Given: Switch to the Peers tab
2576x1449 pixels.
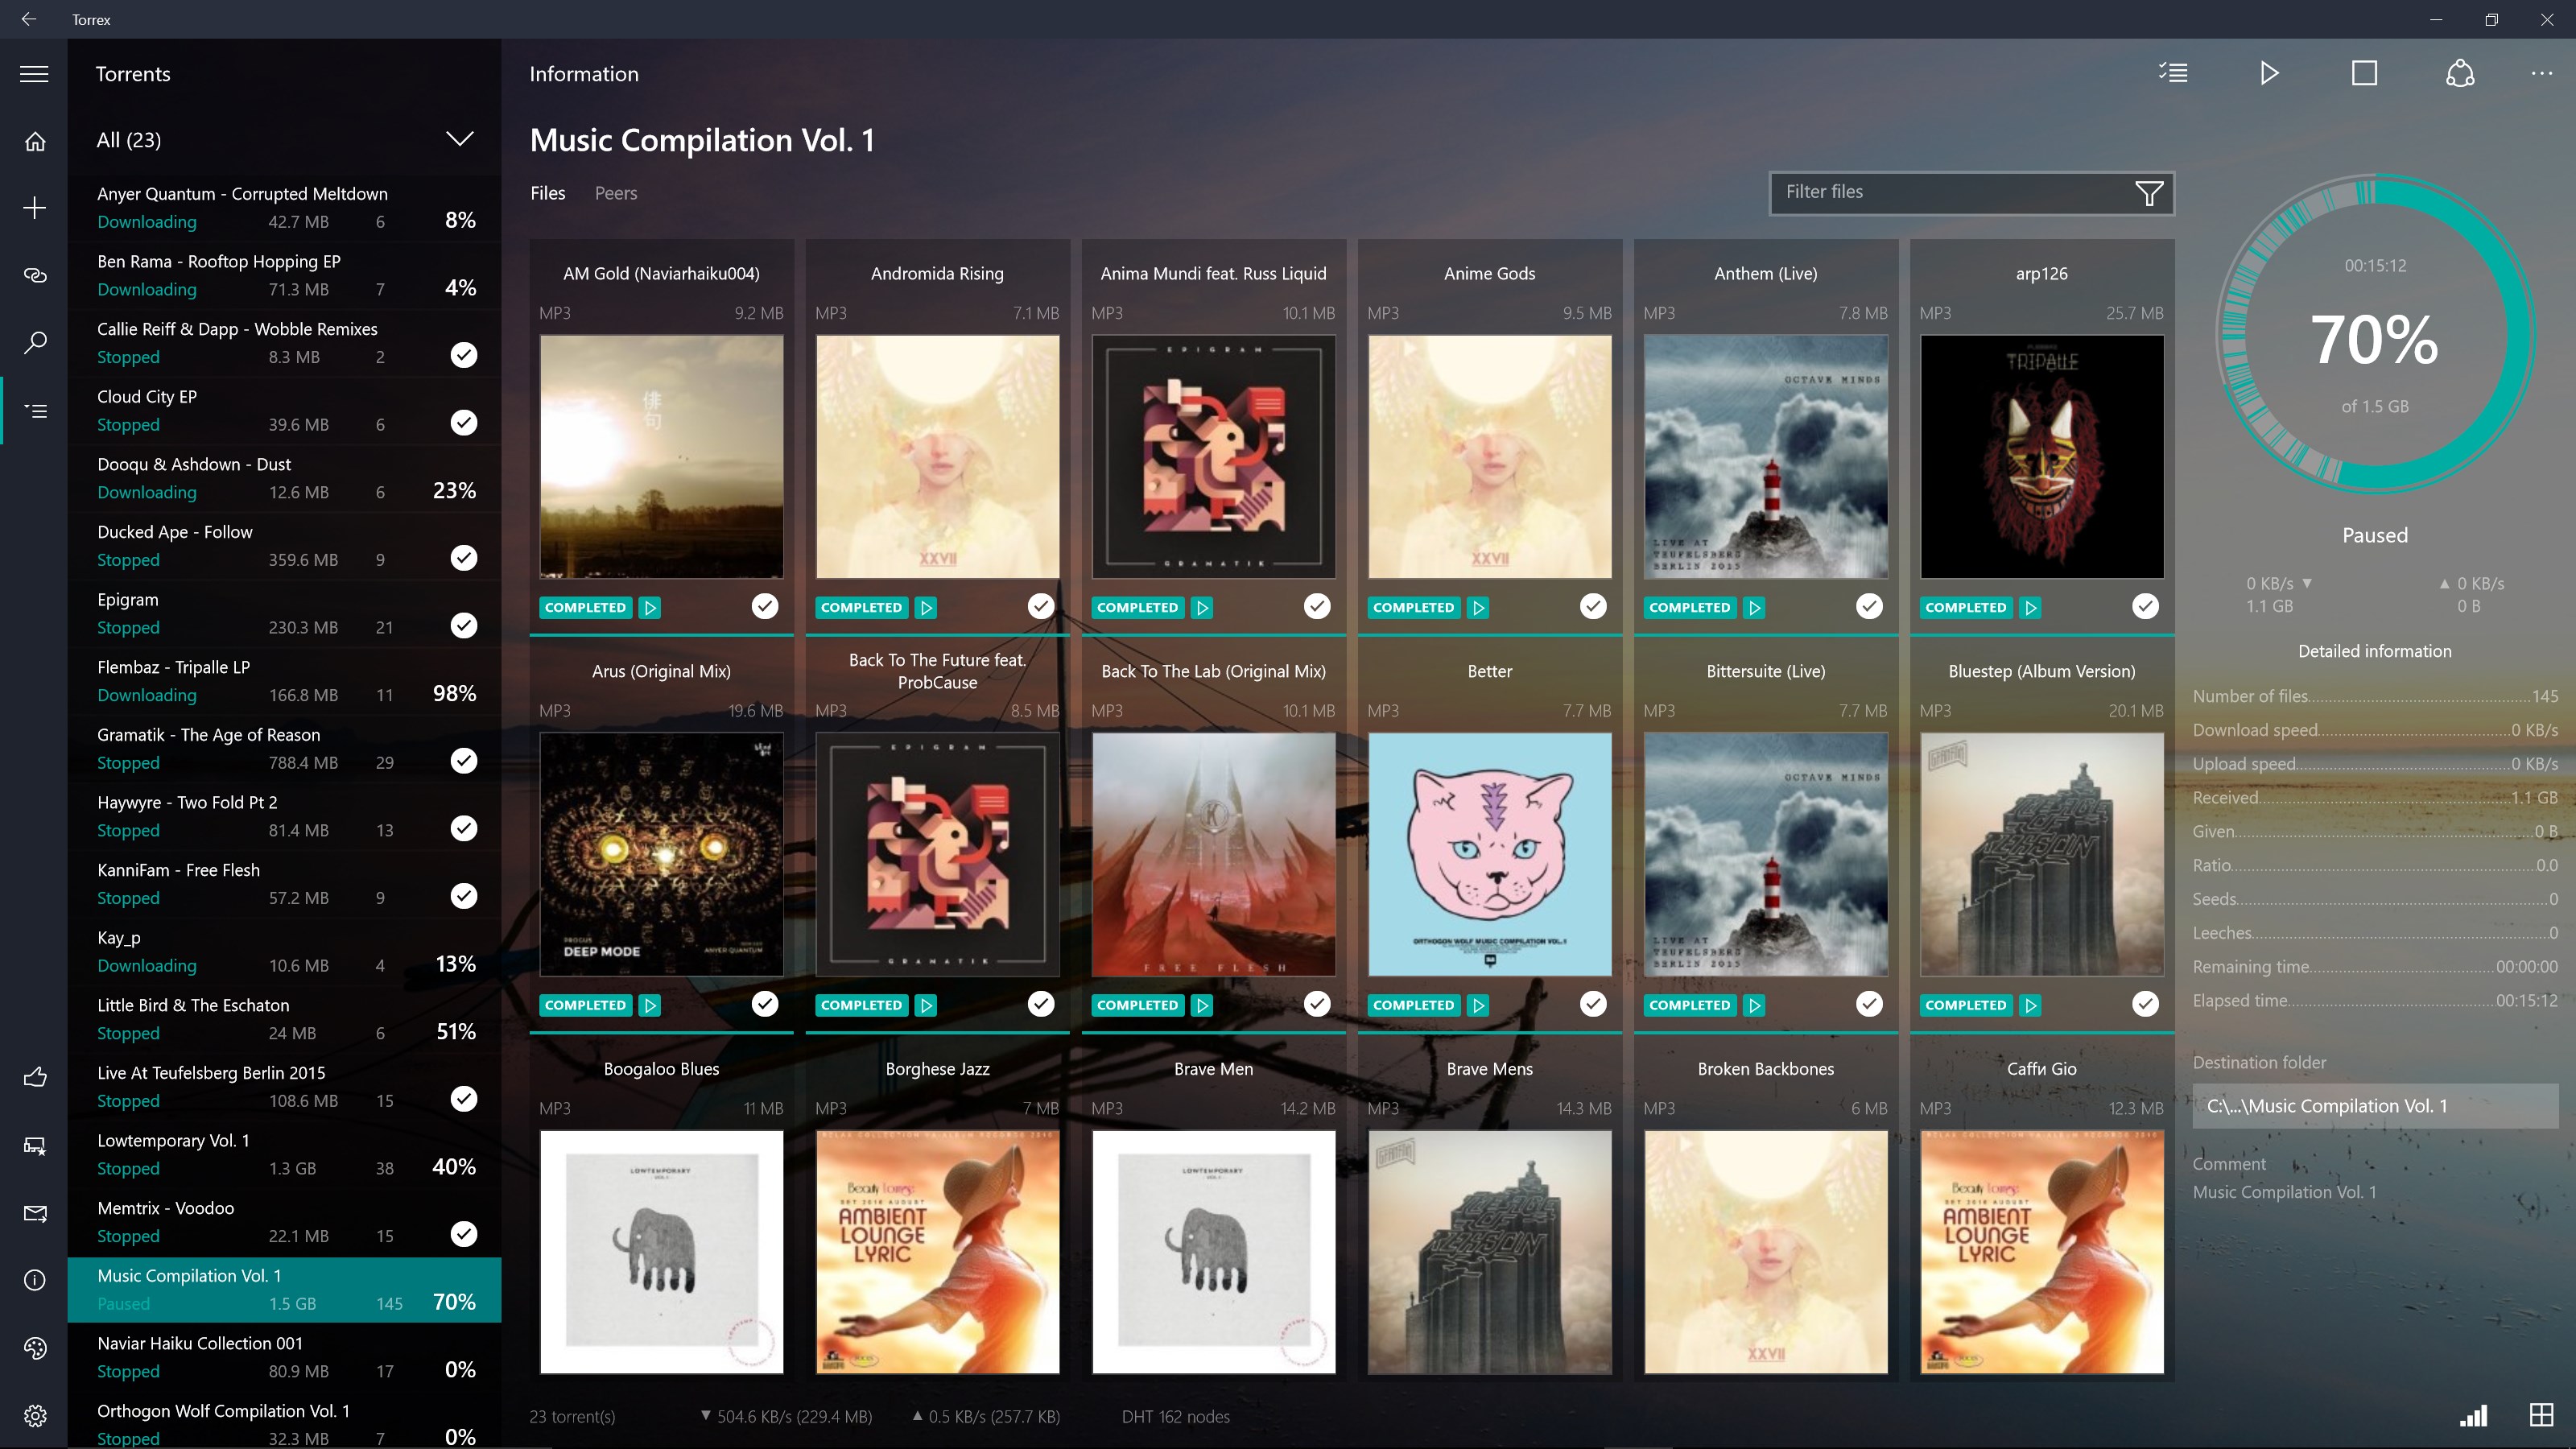Looking at the screenshot, I should click(615, 193).
